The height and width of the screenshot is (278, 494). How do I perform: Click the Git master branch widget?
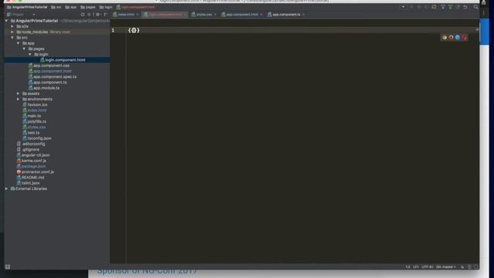coord(446,267)
